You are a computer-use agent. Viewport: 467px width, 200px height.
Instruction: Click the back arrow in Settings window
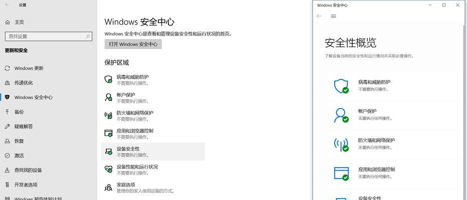(x=7, y=5)
